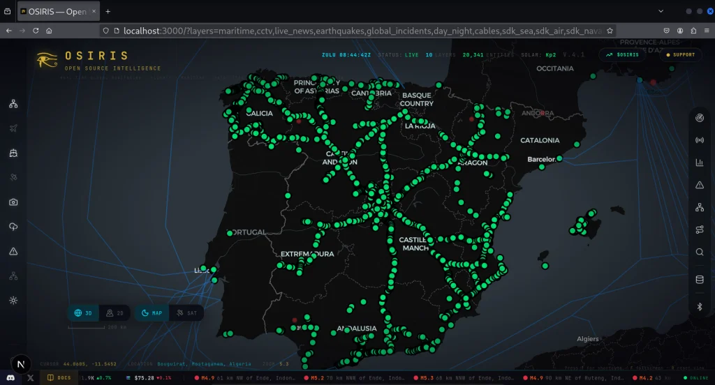This screenshot has height=385, width=715.
Task: Click the warning triangle in right toolbar
Action: click(700, 185)
